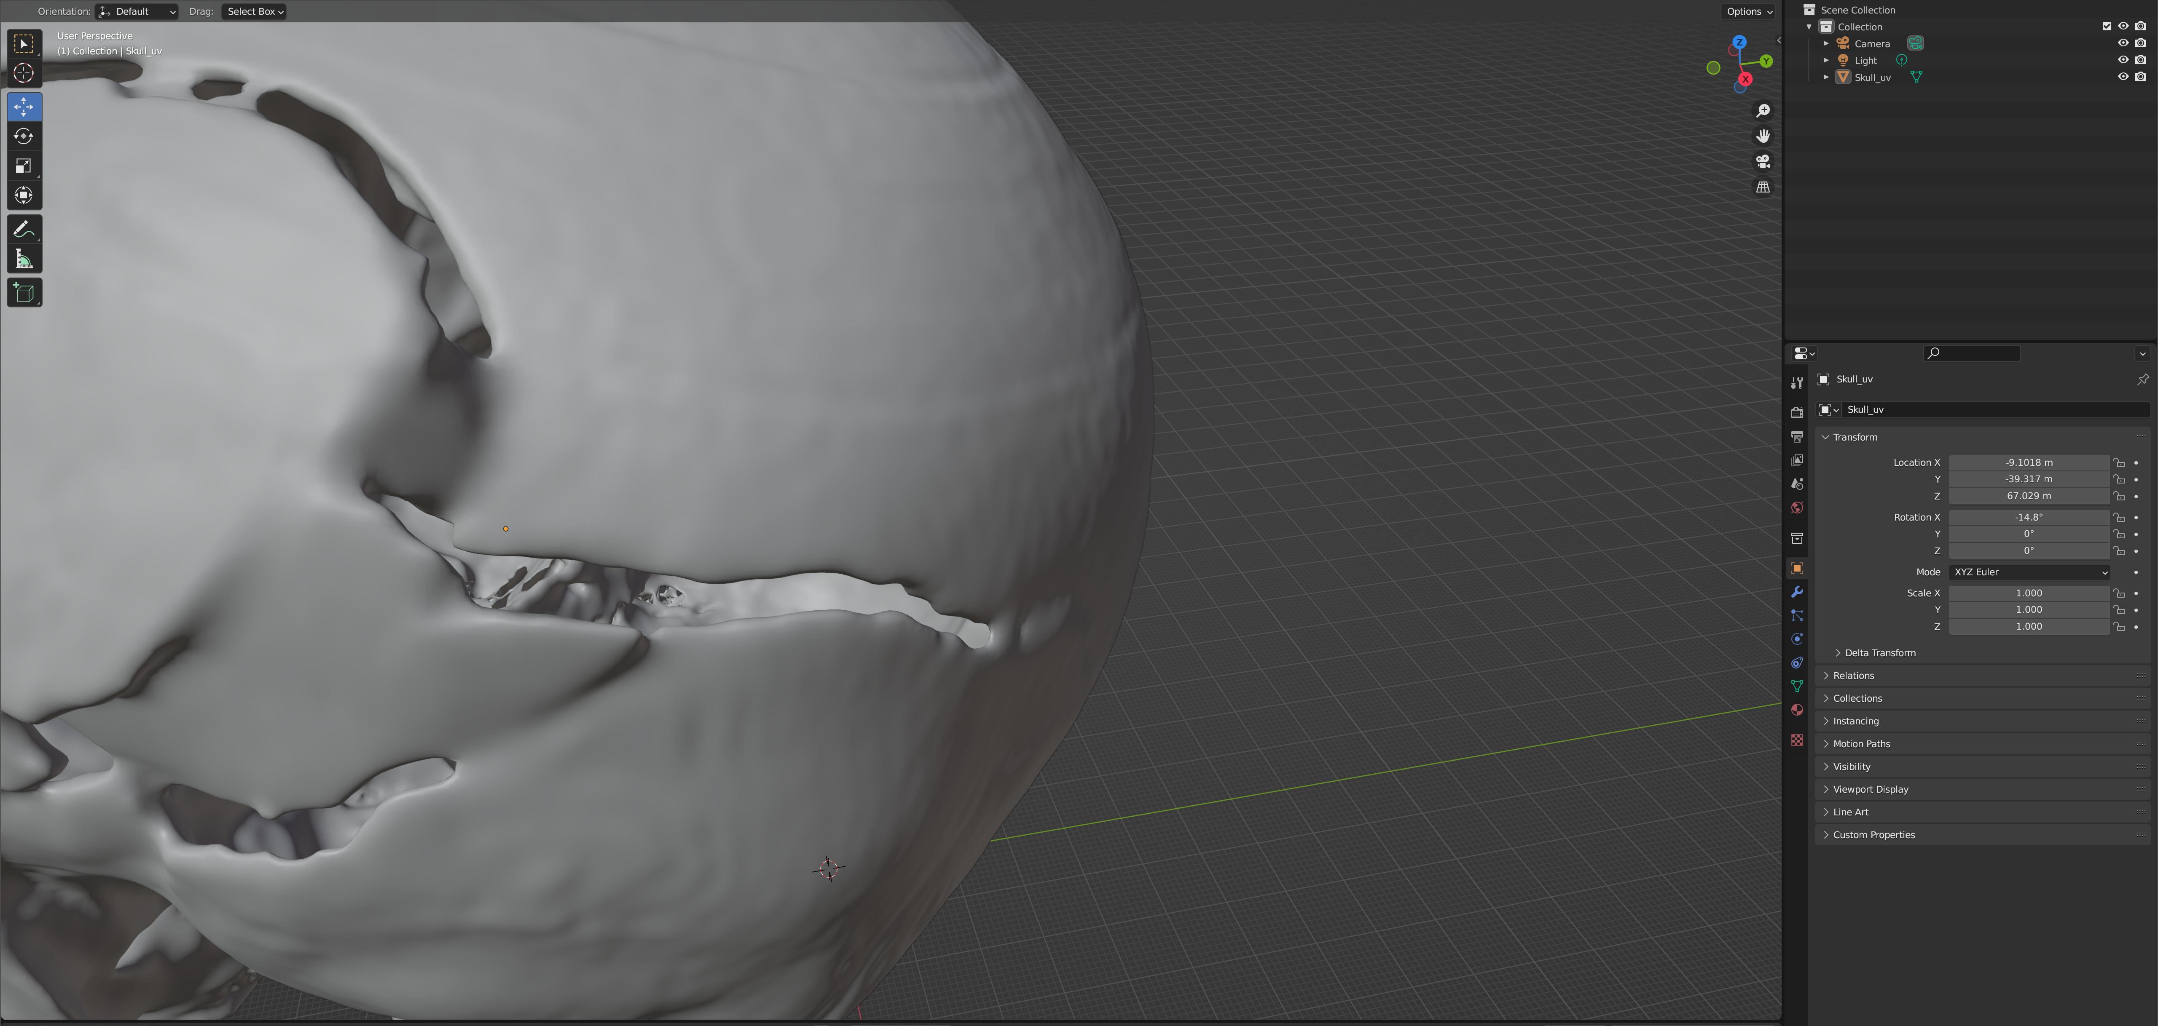
Task: Click the properties search field
Action: coord(1971,353)
